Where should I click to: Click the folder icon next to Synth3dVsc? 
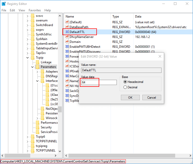coord(33,34)
